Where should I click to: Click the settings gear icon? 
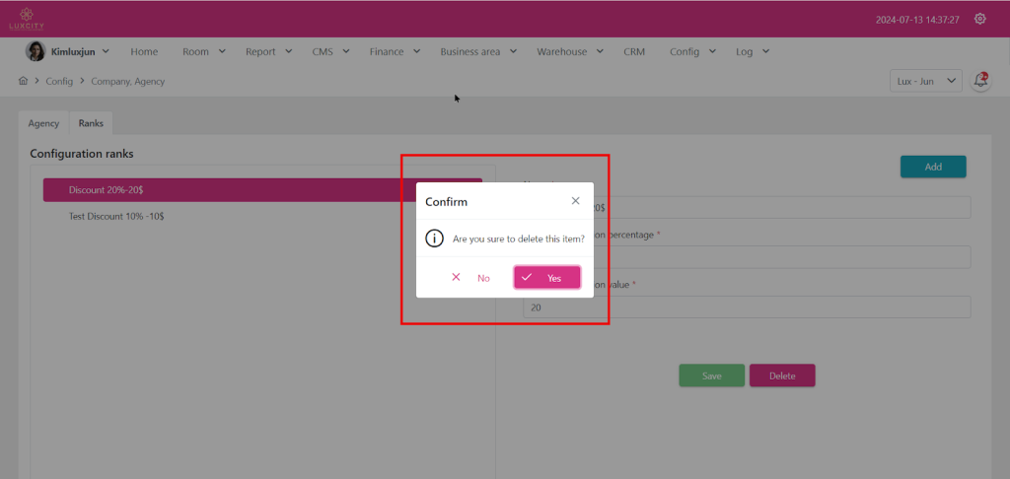(979, 19)
